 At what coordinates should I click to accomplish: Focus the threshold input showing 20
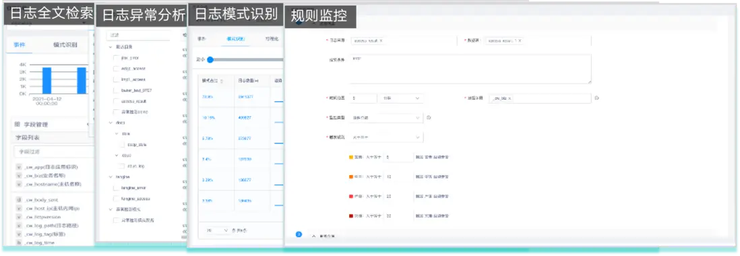tap(399, 196)
